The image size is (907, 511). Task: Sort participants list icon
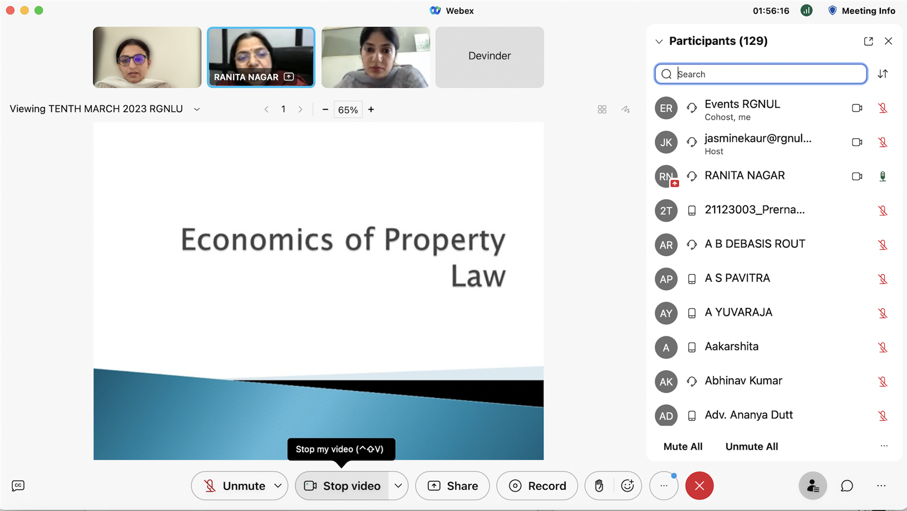(x=883, y=74)
